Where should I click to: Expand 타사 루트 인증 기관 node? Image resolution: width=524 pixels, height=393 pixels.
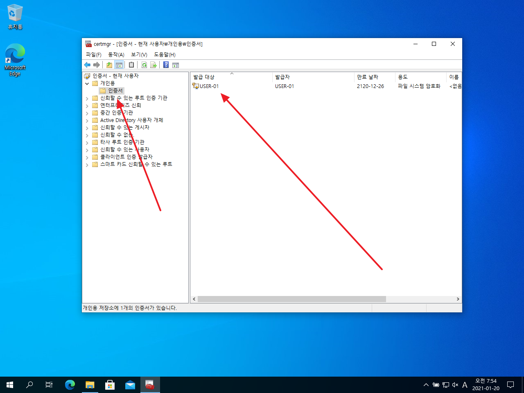(x=87, y=142)
